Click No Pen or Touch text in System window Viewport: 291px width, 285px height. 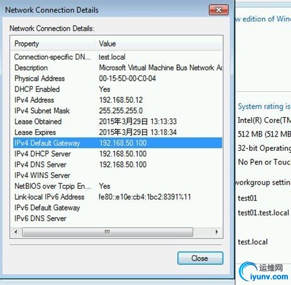pos(264,162)
